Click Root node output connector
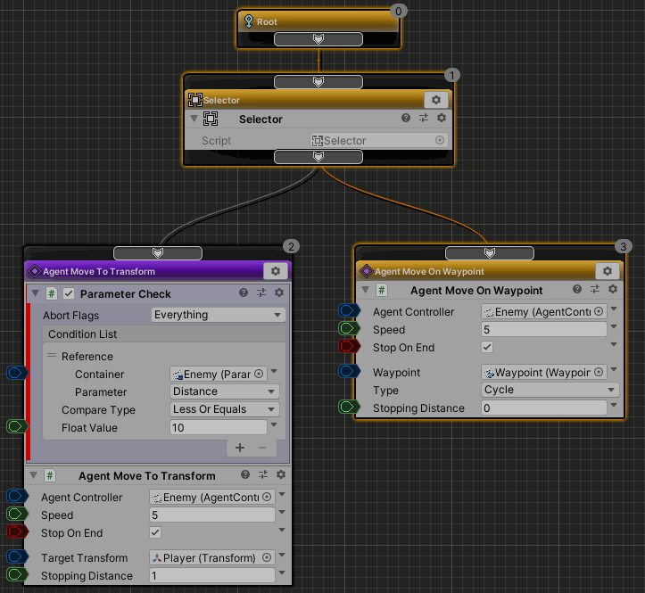 pyautogui.click(x=318, y=39)
